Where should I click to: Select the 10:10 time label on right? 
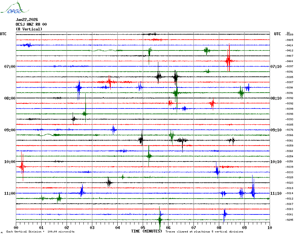(275, 162)
